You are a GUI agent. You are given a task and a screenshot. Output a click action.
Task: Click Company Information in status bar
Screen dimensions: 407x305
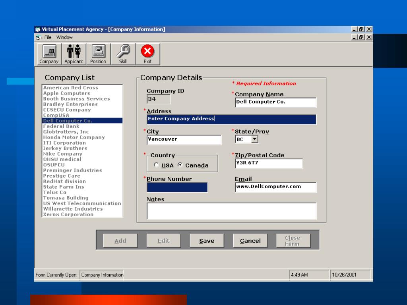point(102,275)
